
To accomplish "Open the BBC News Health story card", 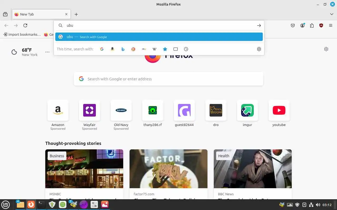I will pos(253,174).
